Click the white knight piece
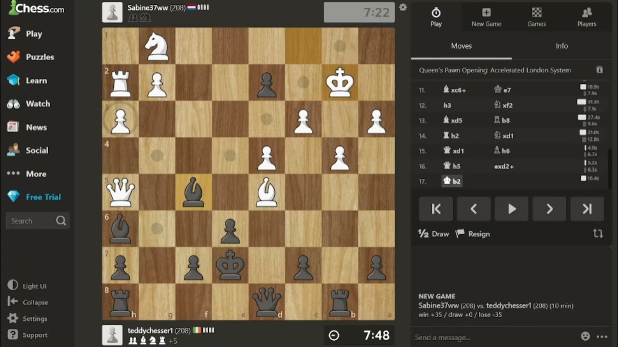Viewport: 618px width, 347px height. coord(157,46)
